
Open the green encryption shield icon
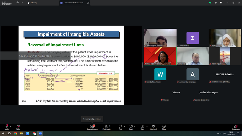(x=210, y=3)
